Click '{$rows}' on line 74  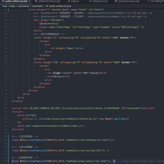58,76
